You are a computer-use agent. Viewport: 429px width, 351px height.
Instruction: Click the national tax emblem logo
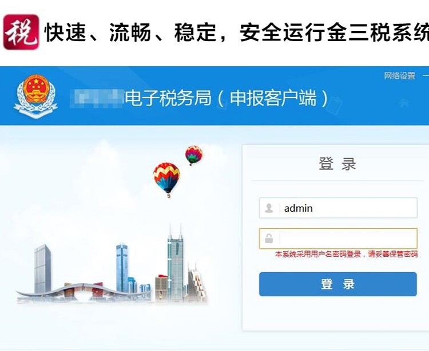pyautogui.click(x=35, y=96)
